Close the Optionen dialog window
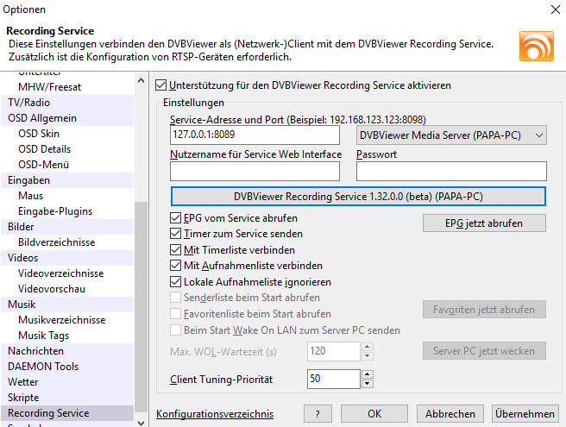Screen dimensions: 566x427 [x=552, y=9]
